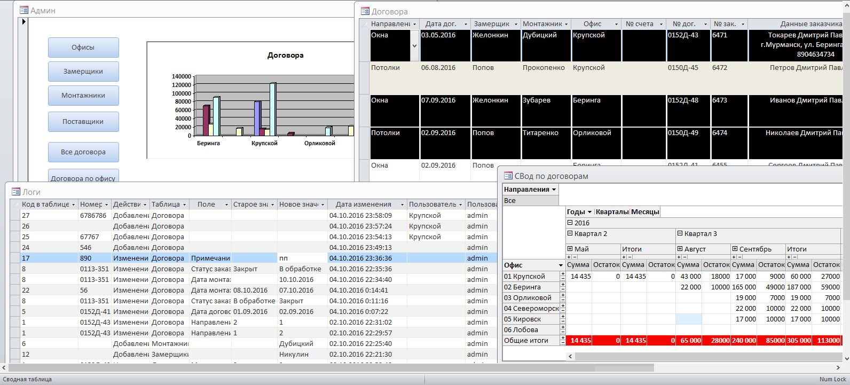Select the Месяцы field tab in pivot
Image resolution: width=850 pixels, height=385 pixels.
point(645,212)
